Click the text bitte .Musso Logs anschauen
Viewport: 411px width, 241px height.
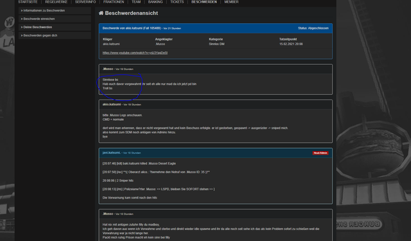pos(123,115)
